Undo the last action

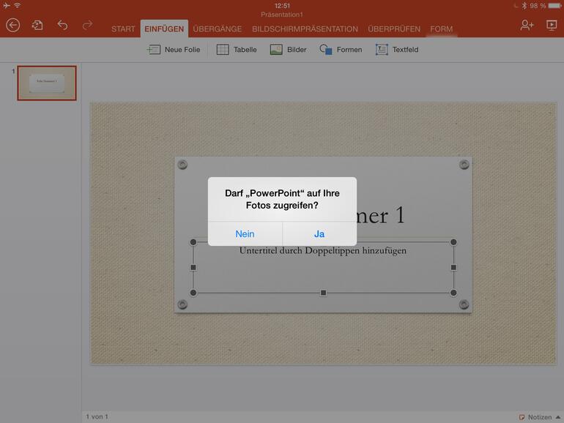point(62,25)
